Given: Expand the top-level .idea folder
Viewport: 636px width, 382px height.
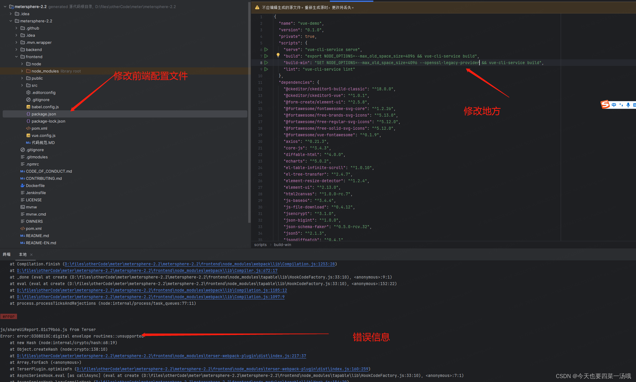Looking at the screenshot, I should 11,14.
